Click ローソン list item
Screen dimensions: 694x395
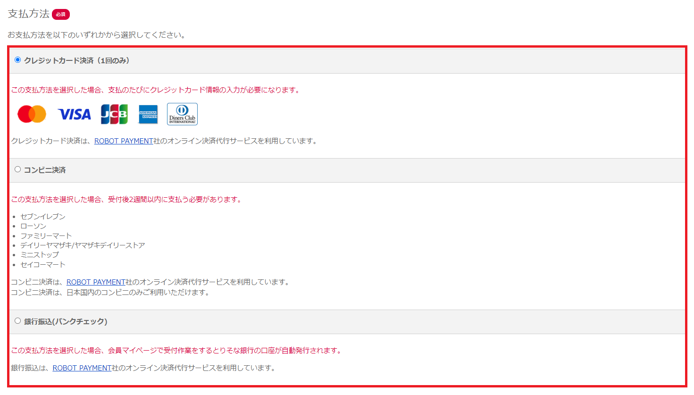point(33,226)
